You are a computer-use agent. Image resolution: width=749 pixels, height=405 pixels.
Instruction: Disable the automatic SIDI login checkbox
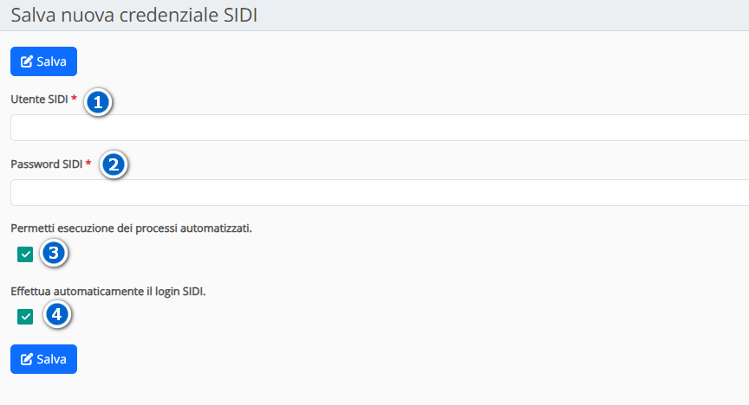[25, 317]
